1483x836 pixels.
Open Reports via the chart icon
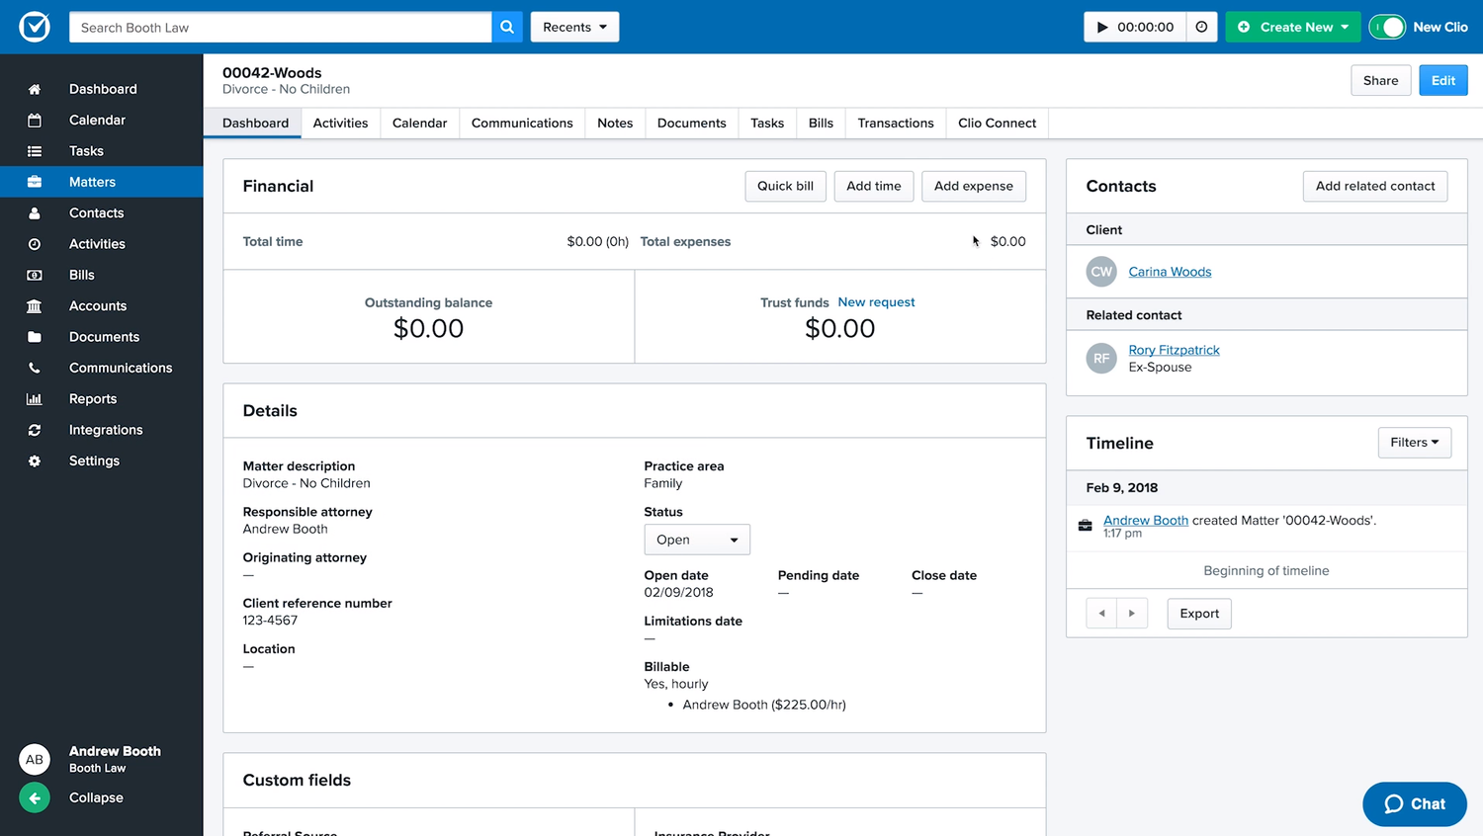coord(35,399)
